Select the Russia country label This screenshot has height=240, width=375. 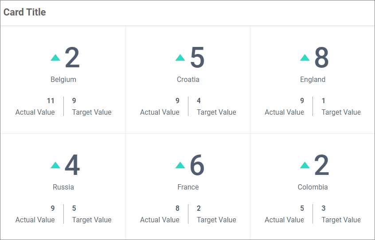pos(63,187)
